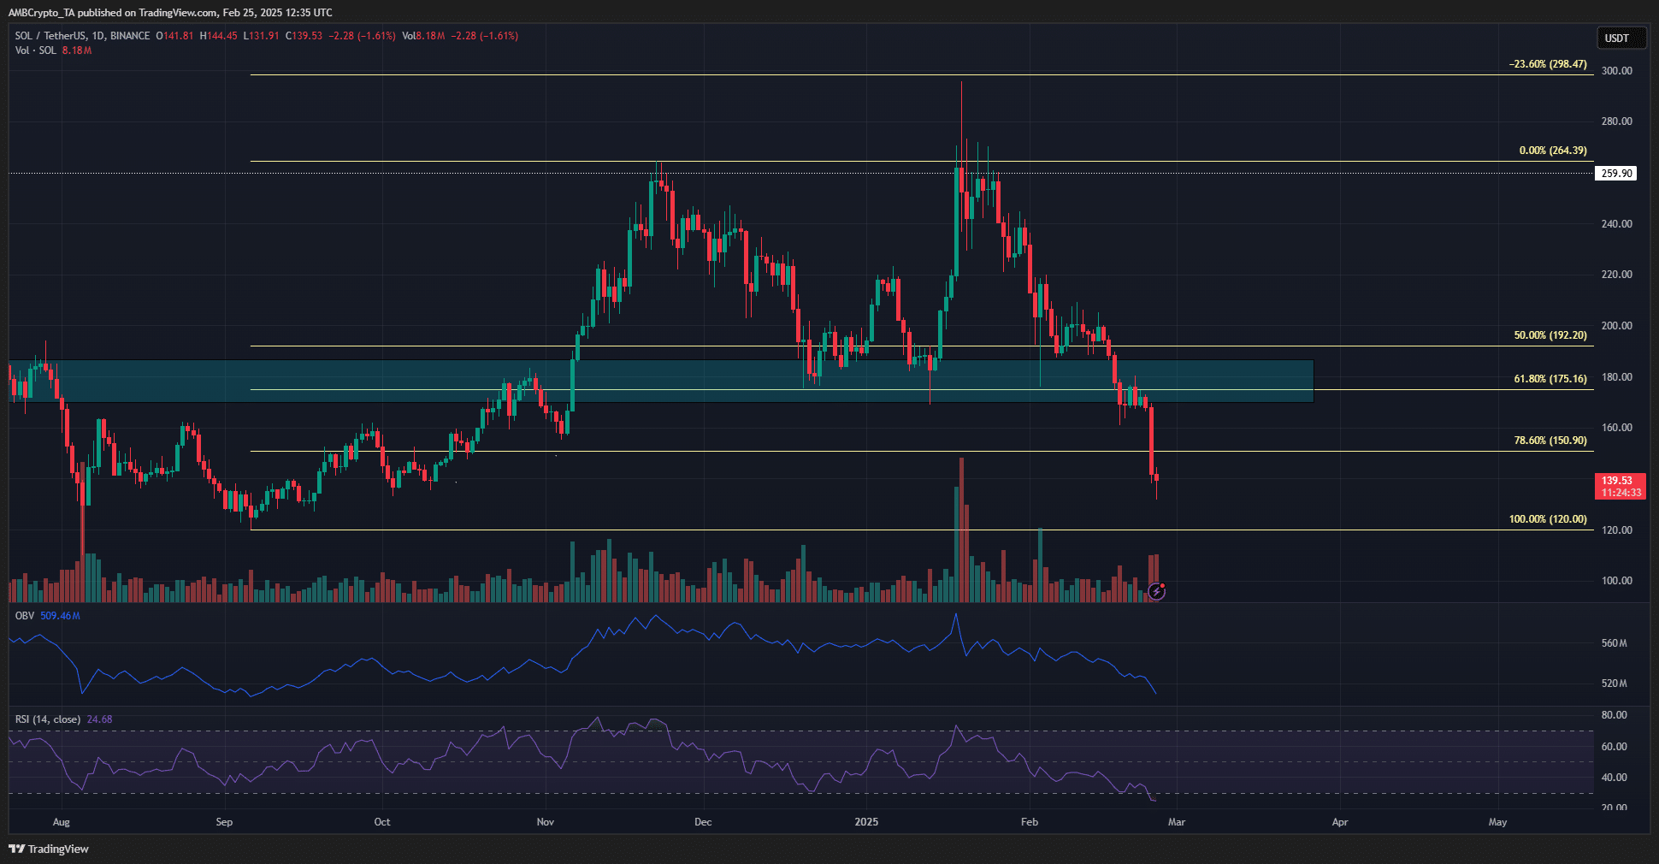Click the Oct date axis label
The height and width of the screenshot is (864, 1659).
pyautogui.click(x=382, y=822)
